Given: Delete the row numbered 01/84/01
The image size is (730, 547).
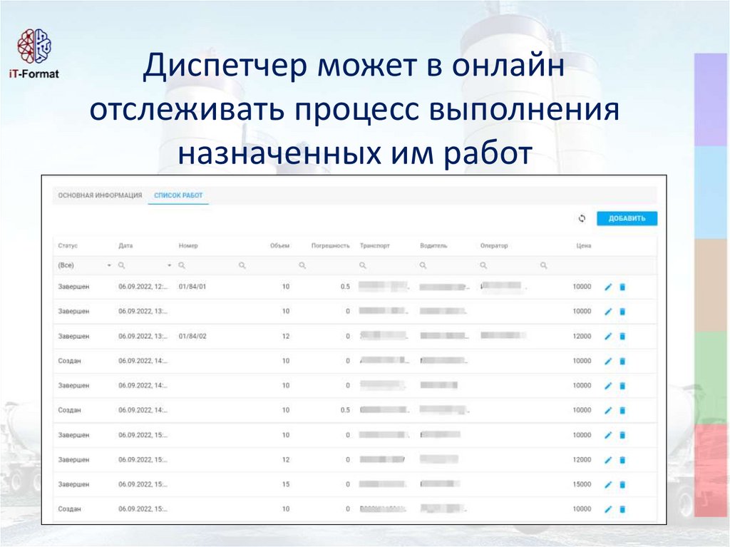Looking at the screenshot, I should pyautogui.click(x=622, y=287).
